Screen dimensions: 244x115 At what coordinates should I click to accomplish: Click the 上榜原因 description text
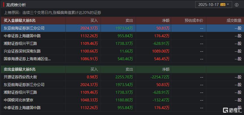[x=53, y=13]
